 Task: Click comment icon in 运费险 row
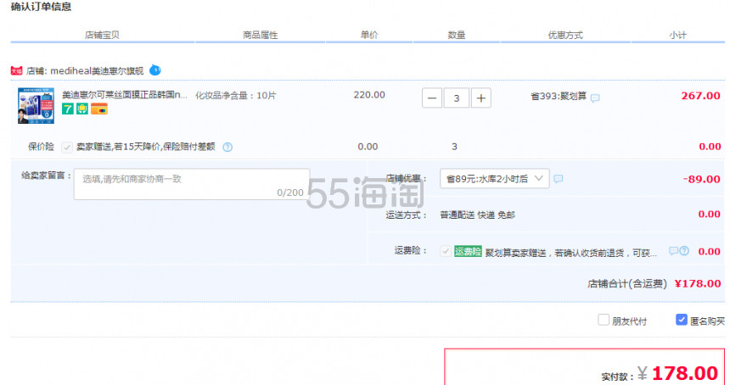click(x=673, y=251)
